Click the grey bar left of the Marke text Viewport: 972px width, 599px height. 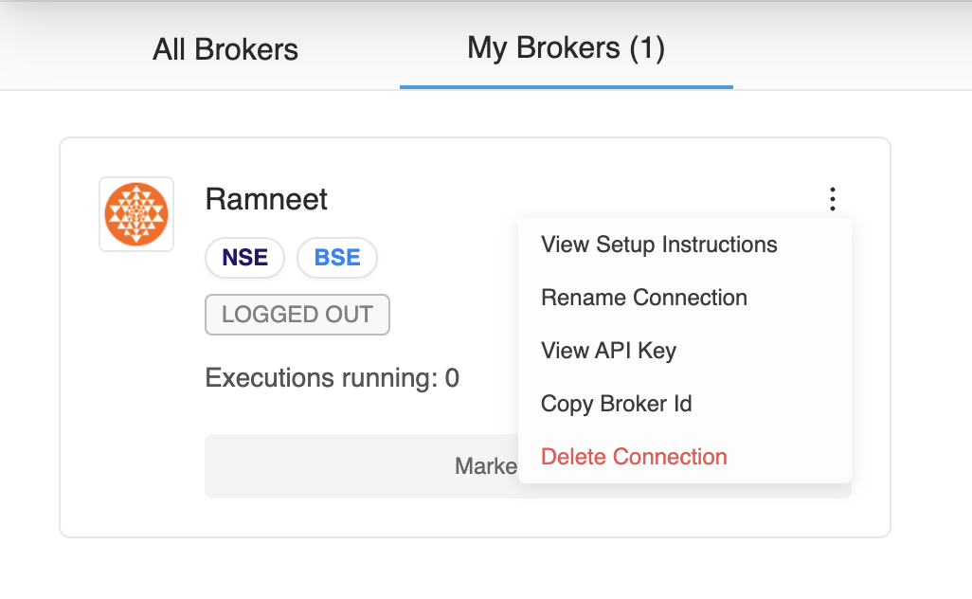(x=329, y=466)
